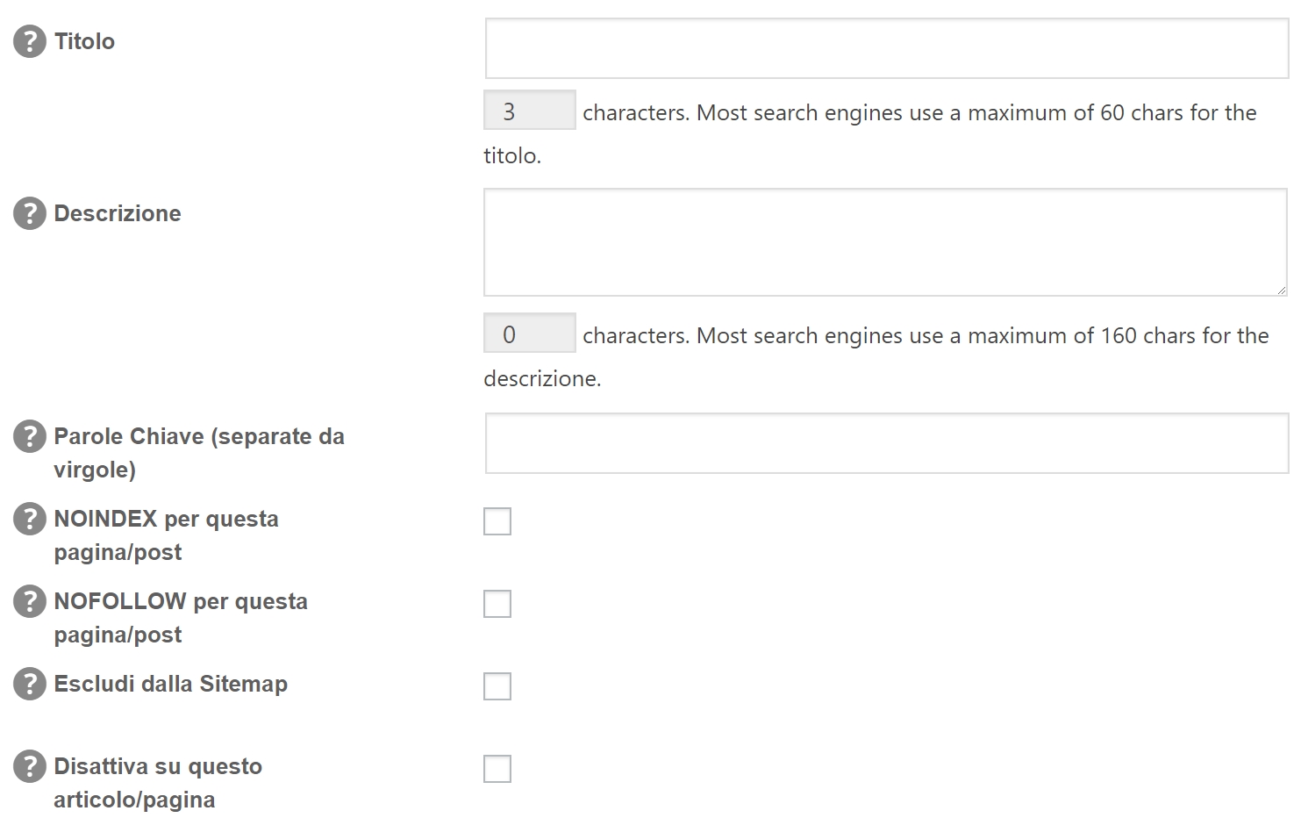Select the Parole Chiave input field
The height and width of the screenshot is (818, 1308).
tap(886, 443)
